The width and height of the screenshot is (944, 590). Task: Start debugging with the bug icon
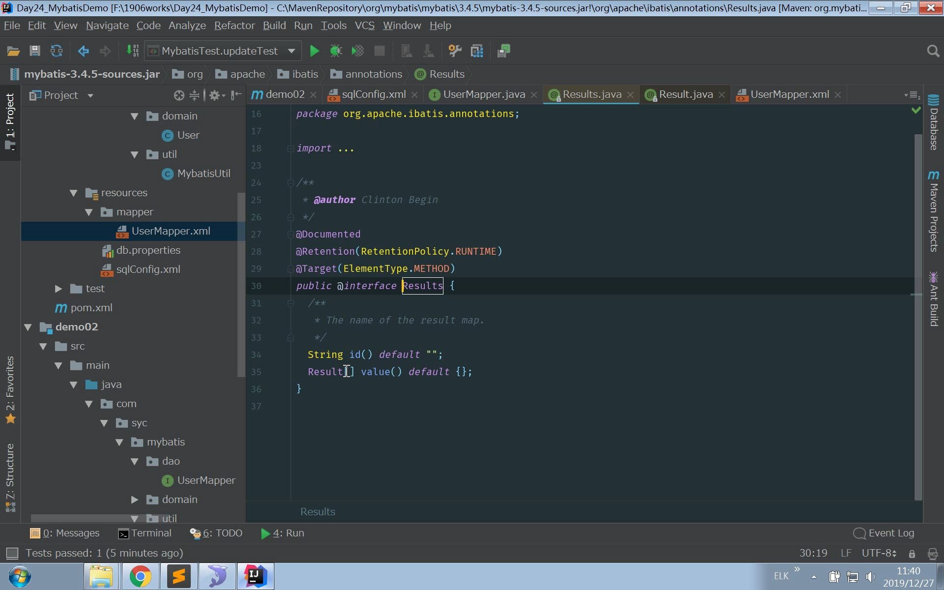coord(336,51)
